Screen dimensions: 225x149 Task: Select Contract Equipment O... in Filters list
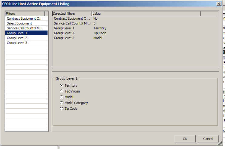[x=27, y=19]
